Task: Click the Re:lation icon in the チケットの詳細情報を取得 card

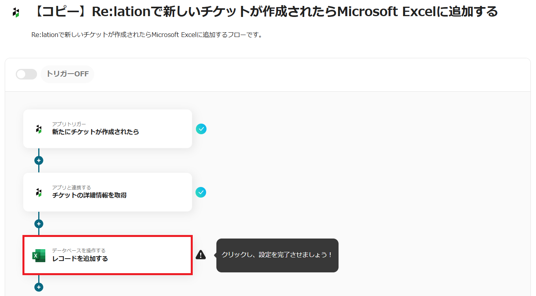Action: (39, 192)
